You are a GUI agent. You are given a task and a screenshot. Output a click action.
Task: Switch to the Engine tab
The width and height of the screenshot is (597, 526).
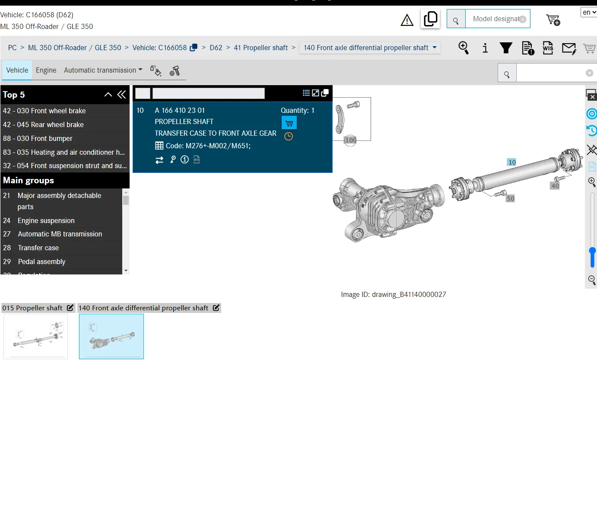[x=46, y=70]
